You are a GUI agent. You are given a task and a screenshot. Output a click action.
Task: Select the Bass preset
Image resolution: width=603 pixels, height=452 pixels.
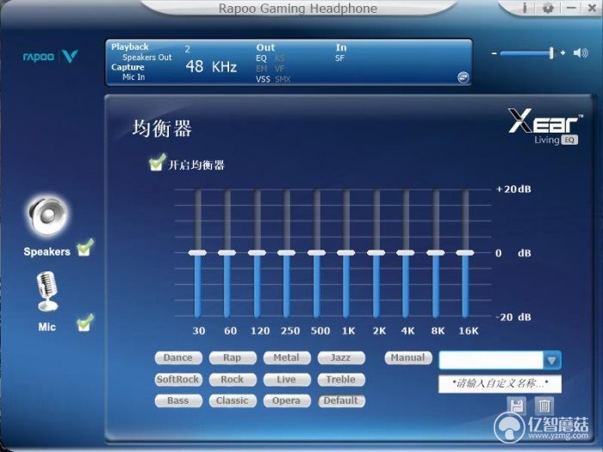click(178, 400)
